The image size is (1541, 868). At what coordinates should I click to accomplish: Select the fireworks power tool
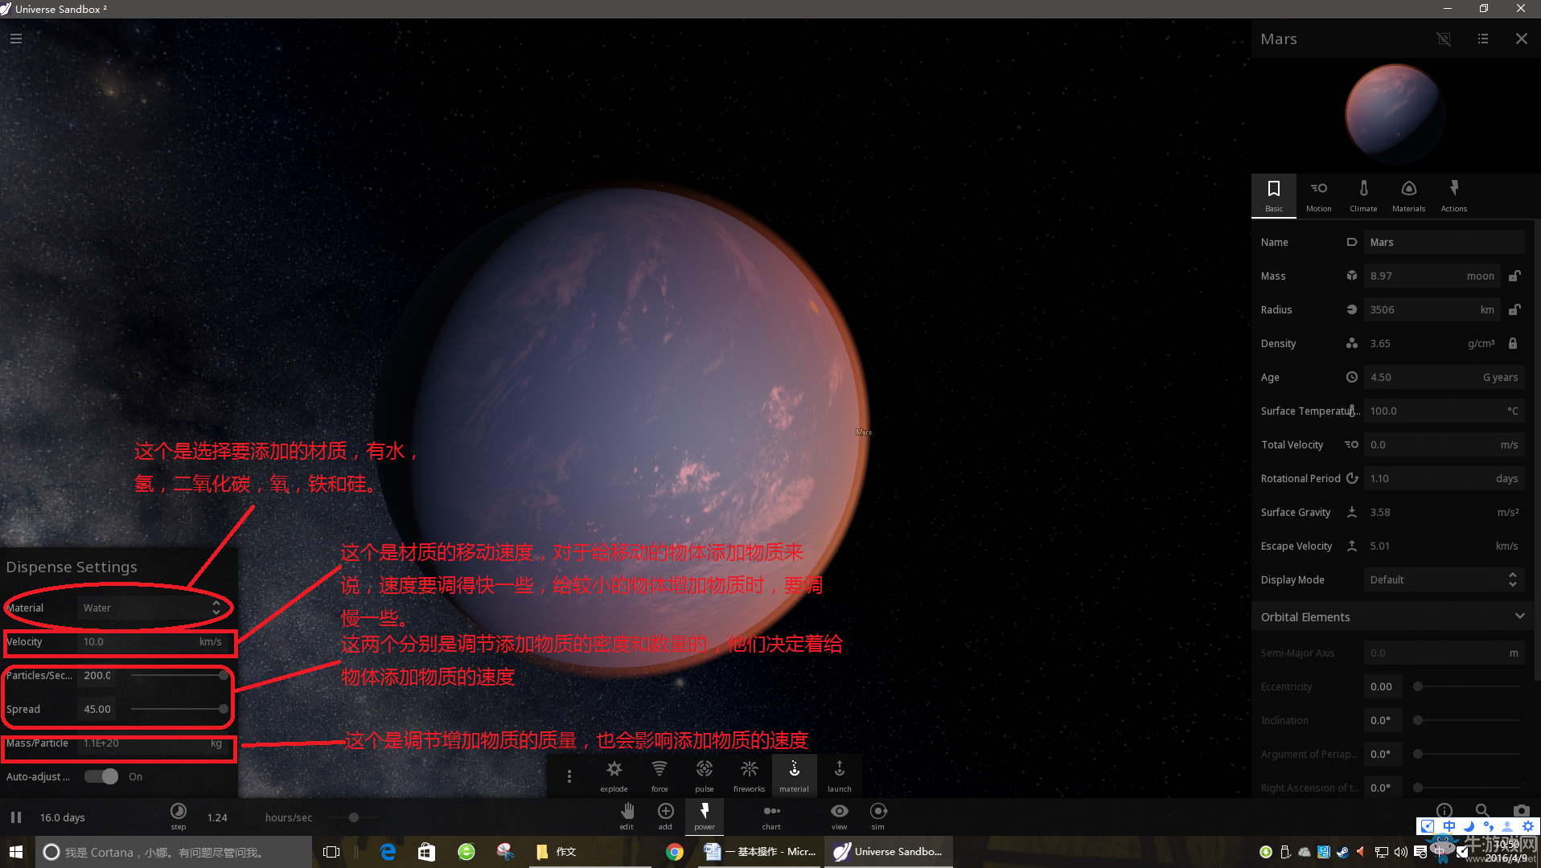(749, 776)
